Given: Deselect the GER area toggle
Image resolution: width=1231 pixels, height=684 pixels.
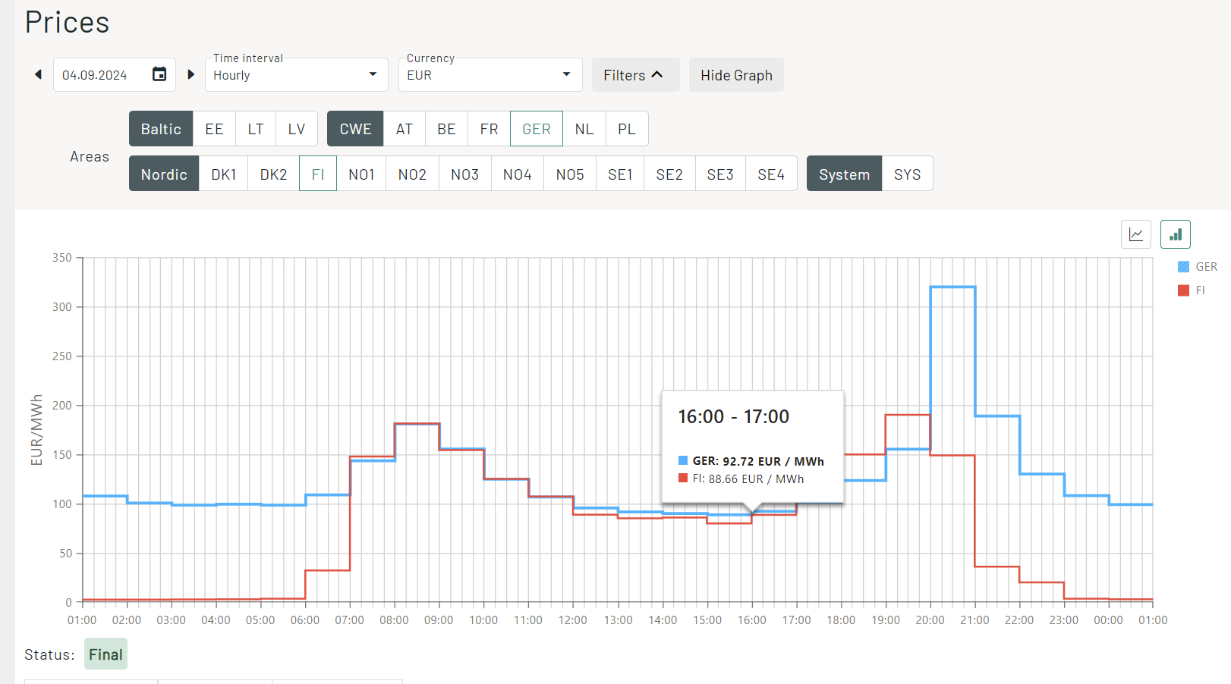Looking at the screenshot, I should pyautogui.click(x=536, y=129).
